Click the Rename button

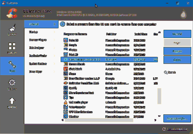coord(177,51)
